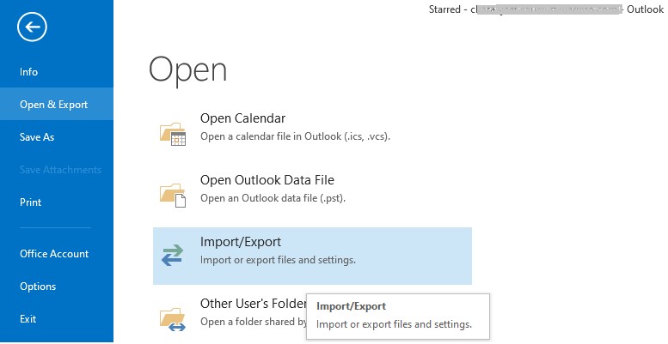Exit Outlook from the sidebar
This screenshot has height=344, width=668.
[x=28, y=319]
